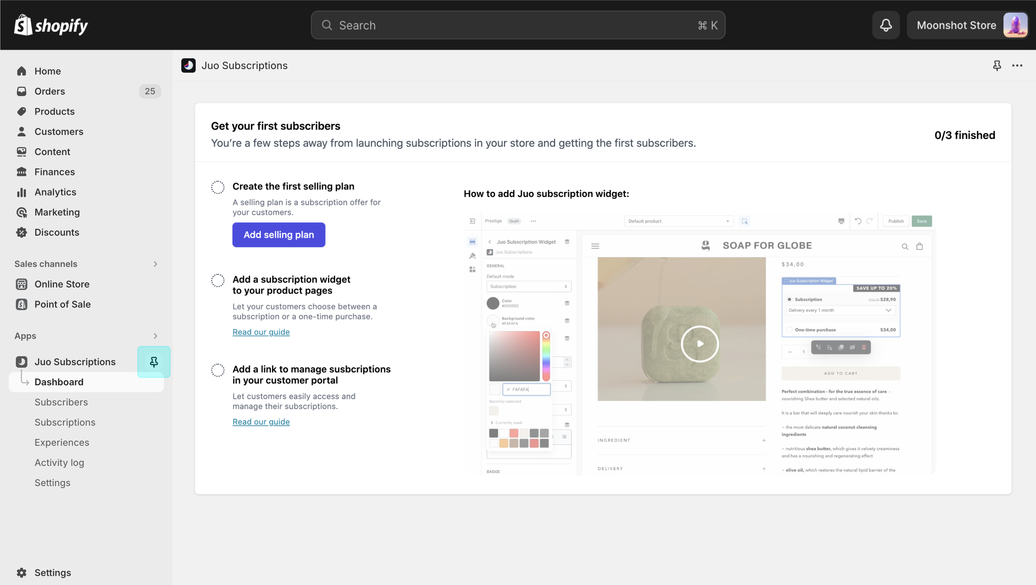Click the ellipsis menu icon top right

click(1018, 65)
